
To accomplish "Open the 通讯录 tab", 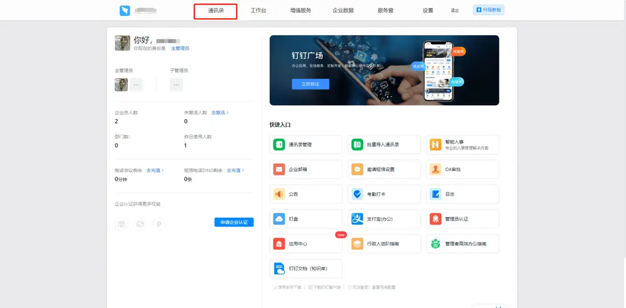I will coord(216,11).
